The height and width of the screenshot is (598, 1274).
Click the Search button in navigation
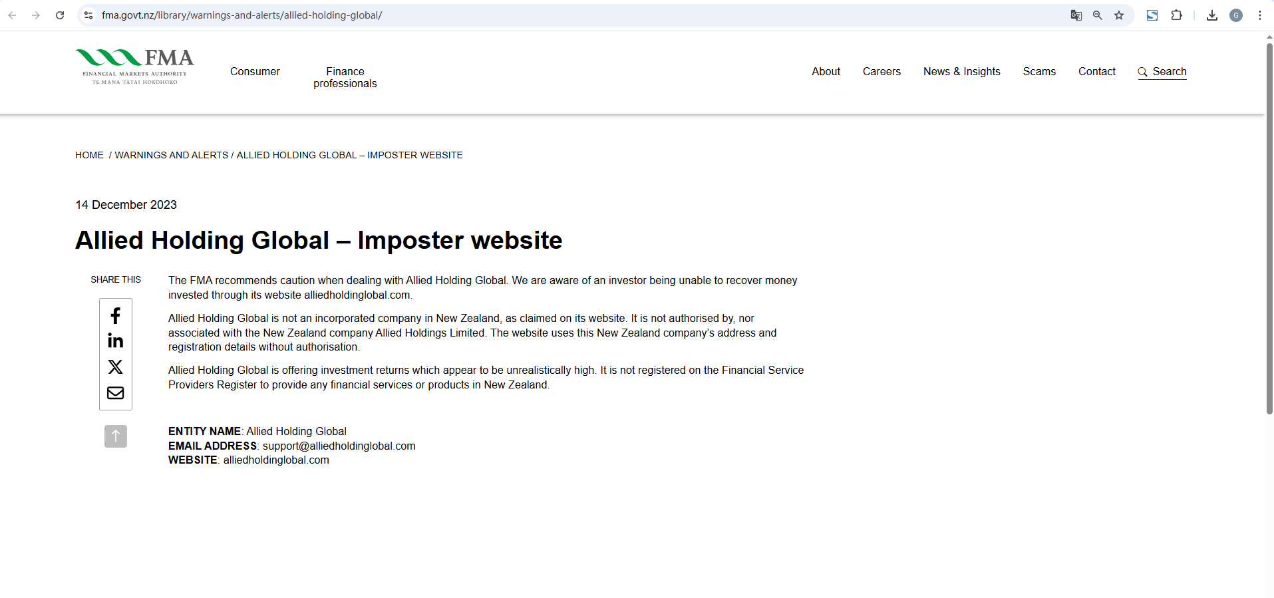[1162, 71]
